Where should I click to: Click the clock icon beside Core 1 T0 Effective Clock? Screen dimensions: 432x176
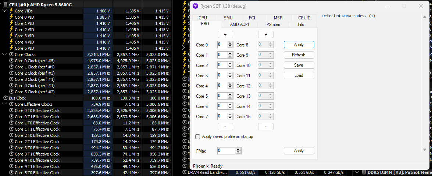[x=11, y=123]
